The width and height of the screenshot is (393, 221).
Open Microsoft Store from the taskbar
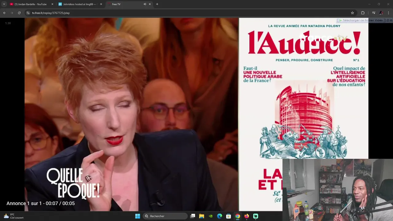[x=228, y=216]
